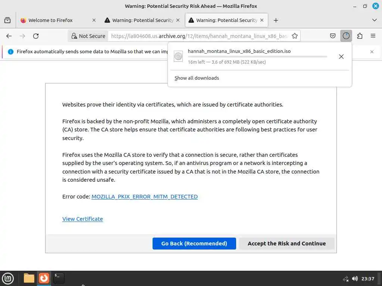Screen dimensions: 382x286
Task: Expand the list all tabs chevron
Action: tap(375, 20)
